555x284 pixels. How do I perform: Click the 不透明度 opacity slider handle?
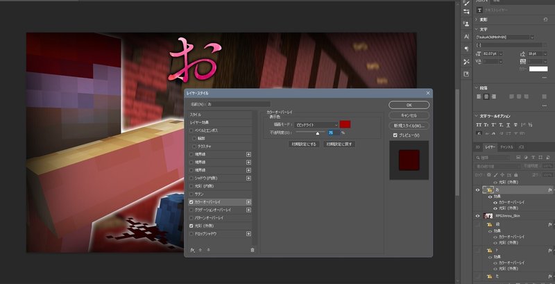(x=318, y=133)
